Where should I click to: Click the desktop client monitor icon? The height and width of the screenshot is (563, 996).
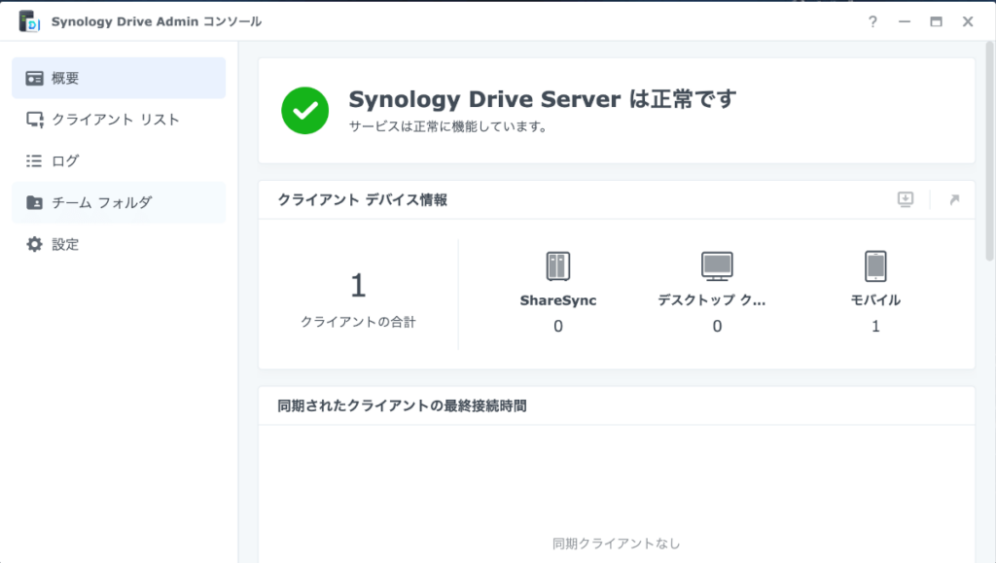coord(717,266)
